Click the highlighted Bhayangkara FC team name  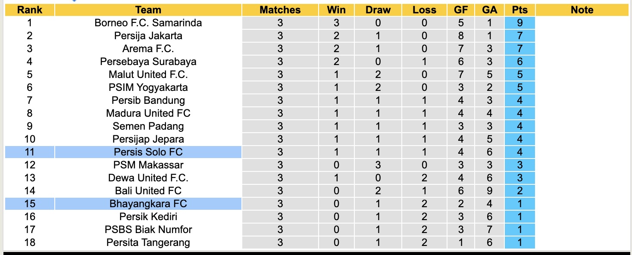148,204
